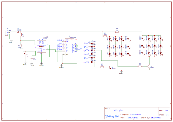Image resolution: width=173 pixels, height=122 pixels.
Task: Select the LED22 diode symbol
Action: [x=161, y=53]
